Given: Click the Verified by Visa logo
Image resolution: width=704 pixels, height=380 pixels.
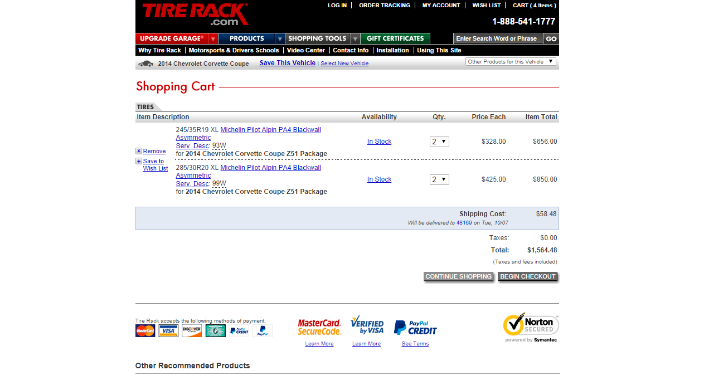Looking at the screenshot, I should pyautogui.click(x=367, y=325).
